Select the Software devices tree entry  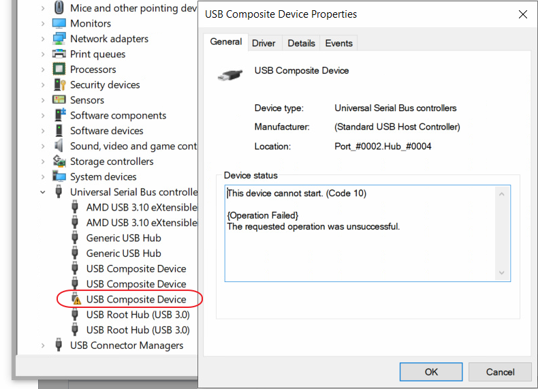(107, 131)
